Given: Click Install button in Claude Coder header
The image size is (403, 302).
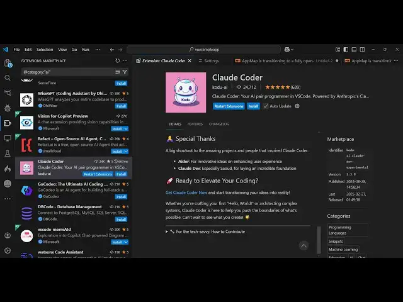Looking at the screenshot, I should (x=253, y=106).
